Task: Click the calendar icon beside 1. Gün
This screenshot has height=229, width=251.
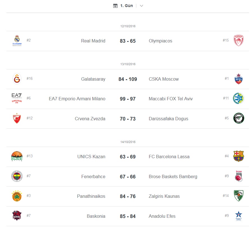Action: (115, 6)
